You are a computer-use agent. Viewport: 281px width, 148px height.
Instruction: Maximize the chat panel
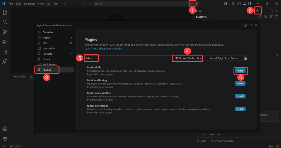pos(271,11)
